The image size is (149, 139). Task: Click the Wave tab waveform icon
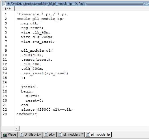click(x=5, y=135)
